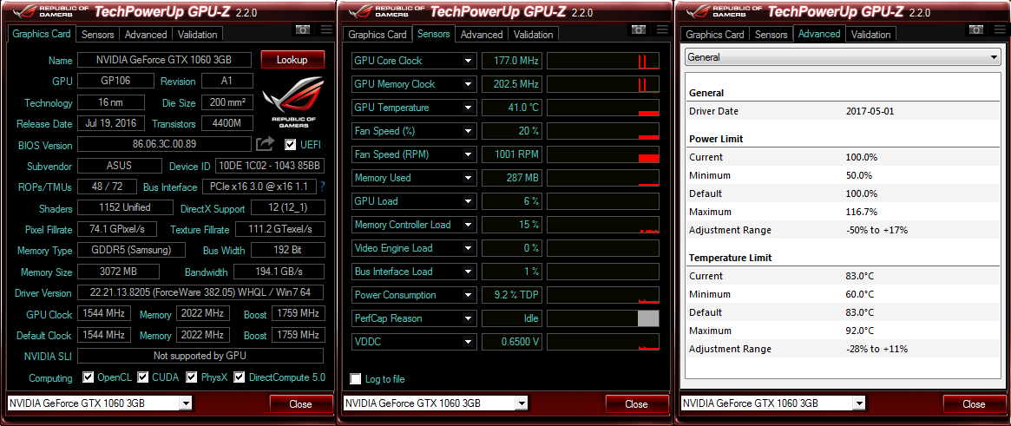Image resolution: width=1011 pixels, height=426 pixels.
Task: Click the Lookup button
Action: coord(292,60)
